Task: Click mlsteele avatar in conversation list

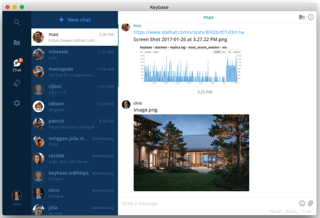Action: click(39, 54)
